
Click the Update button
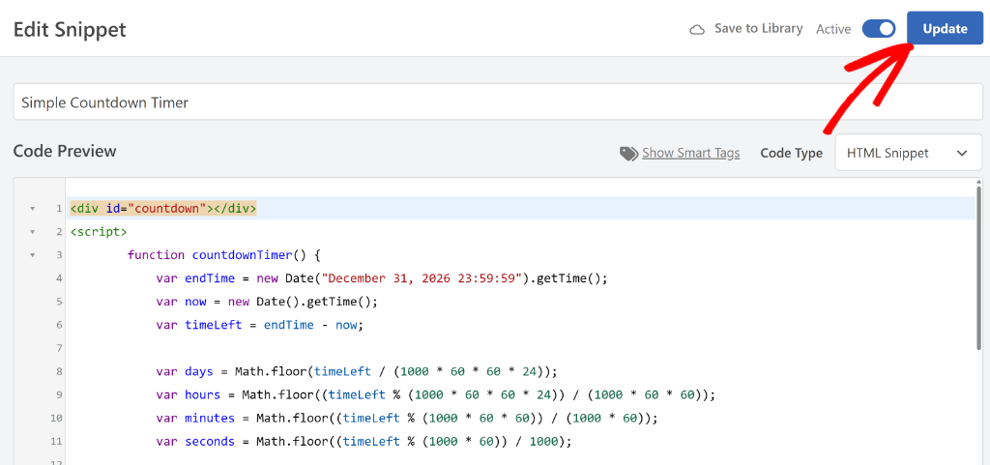[945, 28]
